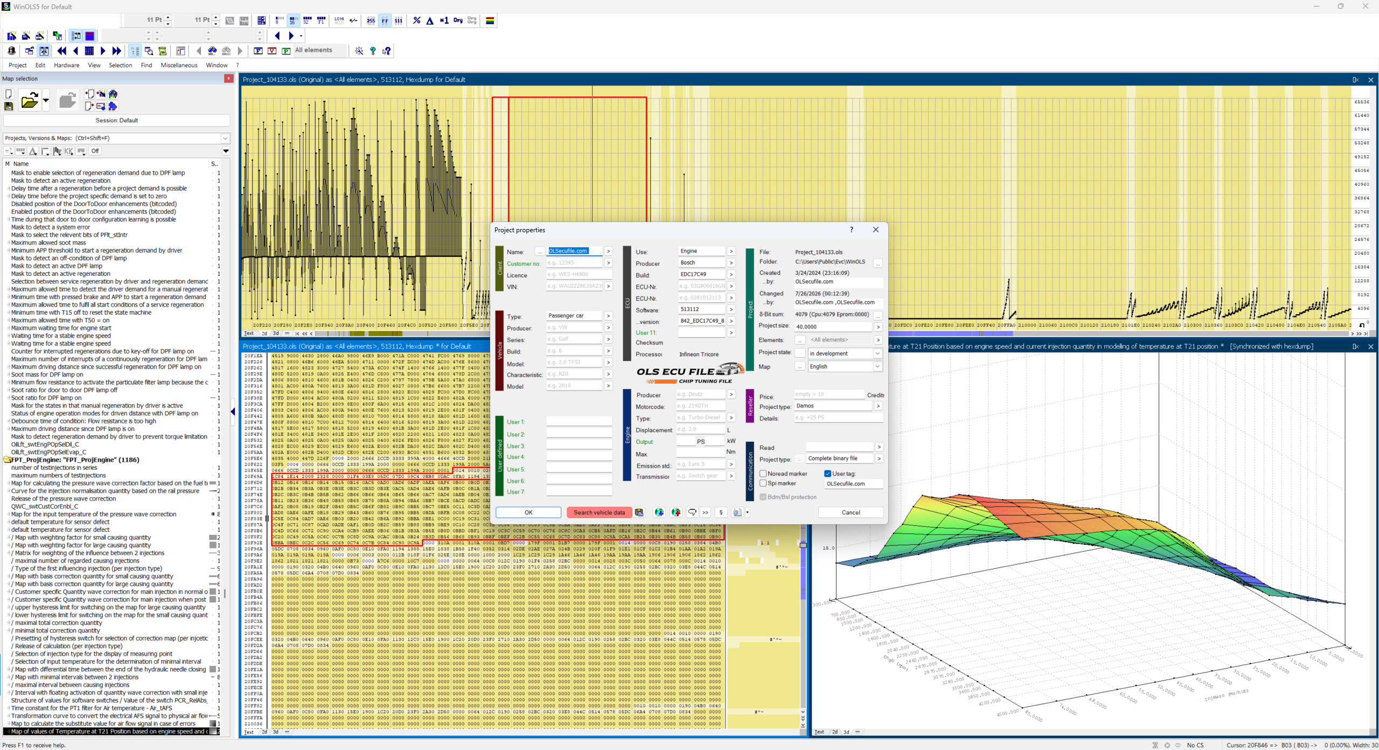Click the top hat icon in toolbar

(x=12, y=51)
